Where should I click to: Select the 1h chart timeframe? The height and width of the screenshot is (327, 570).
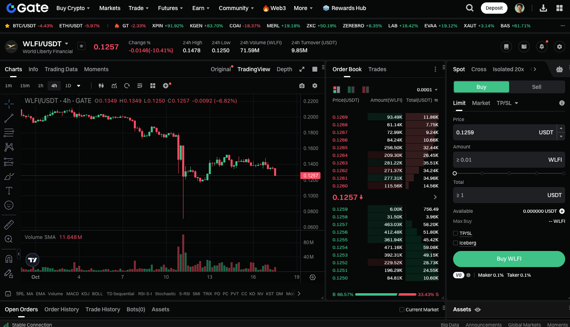click(41, 86)
